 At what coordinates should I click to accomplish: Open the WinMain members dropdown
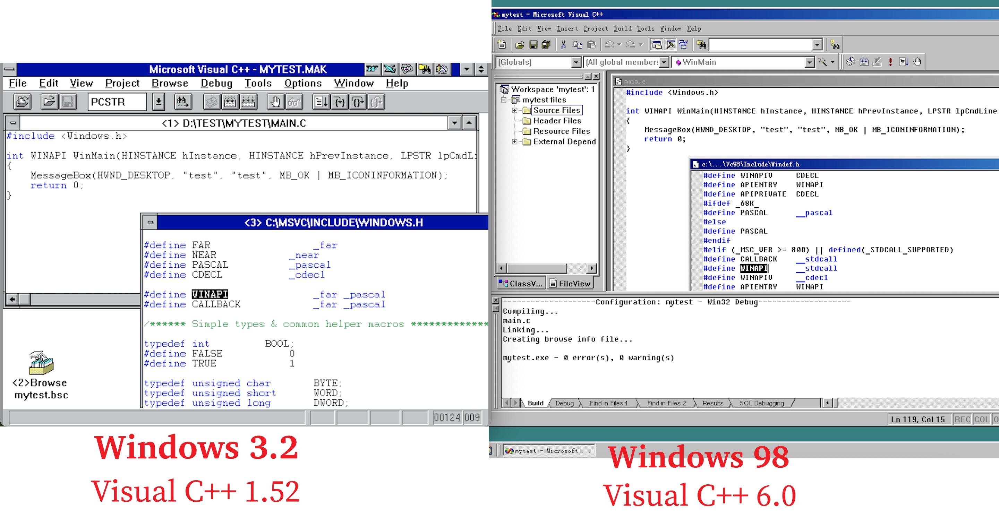pos(809,62)
